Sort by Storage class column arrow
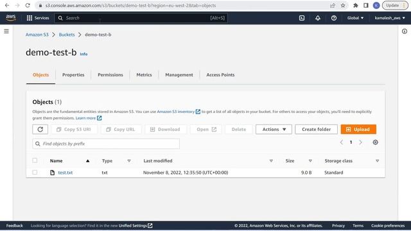411x231 pixels. [377, 161]
